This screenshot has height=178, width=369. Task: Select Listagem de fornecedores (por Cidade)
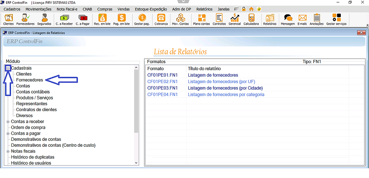[225, 88]
